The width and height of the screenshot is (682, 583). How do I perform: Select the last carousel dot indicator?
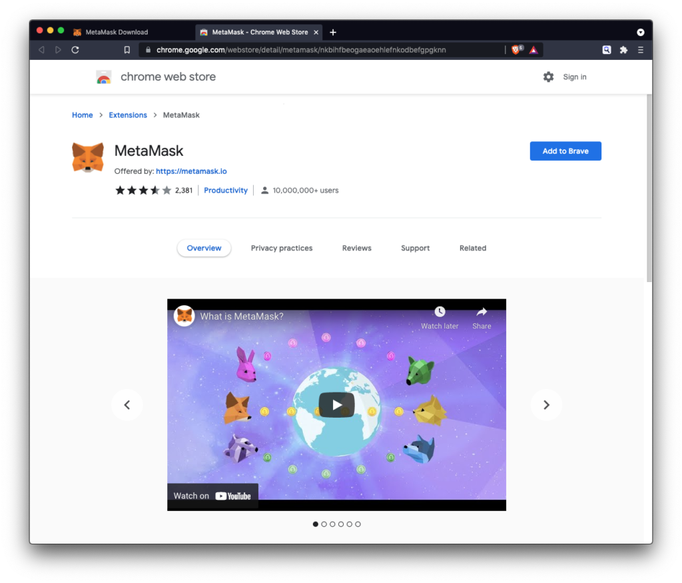tap(358, 524)
